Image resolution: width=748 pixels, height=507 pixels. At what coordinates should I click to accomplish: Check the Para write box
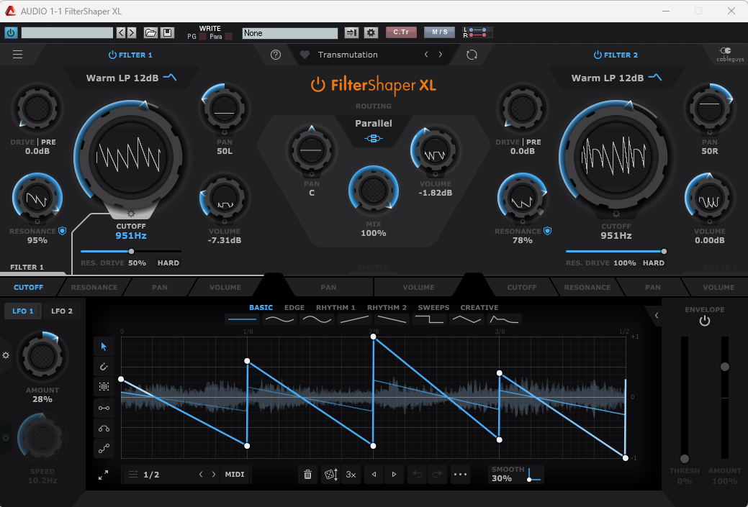228,37
